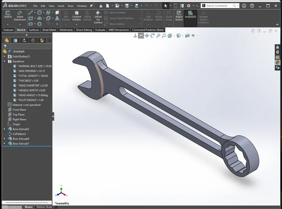Print the document
Viewport: 282px width, 209px height.
coord(137,6)
